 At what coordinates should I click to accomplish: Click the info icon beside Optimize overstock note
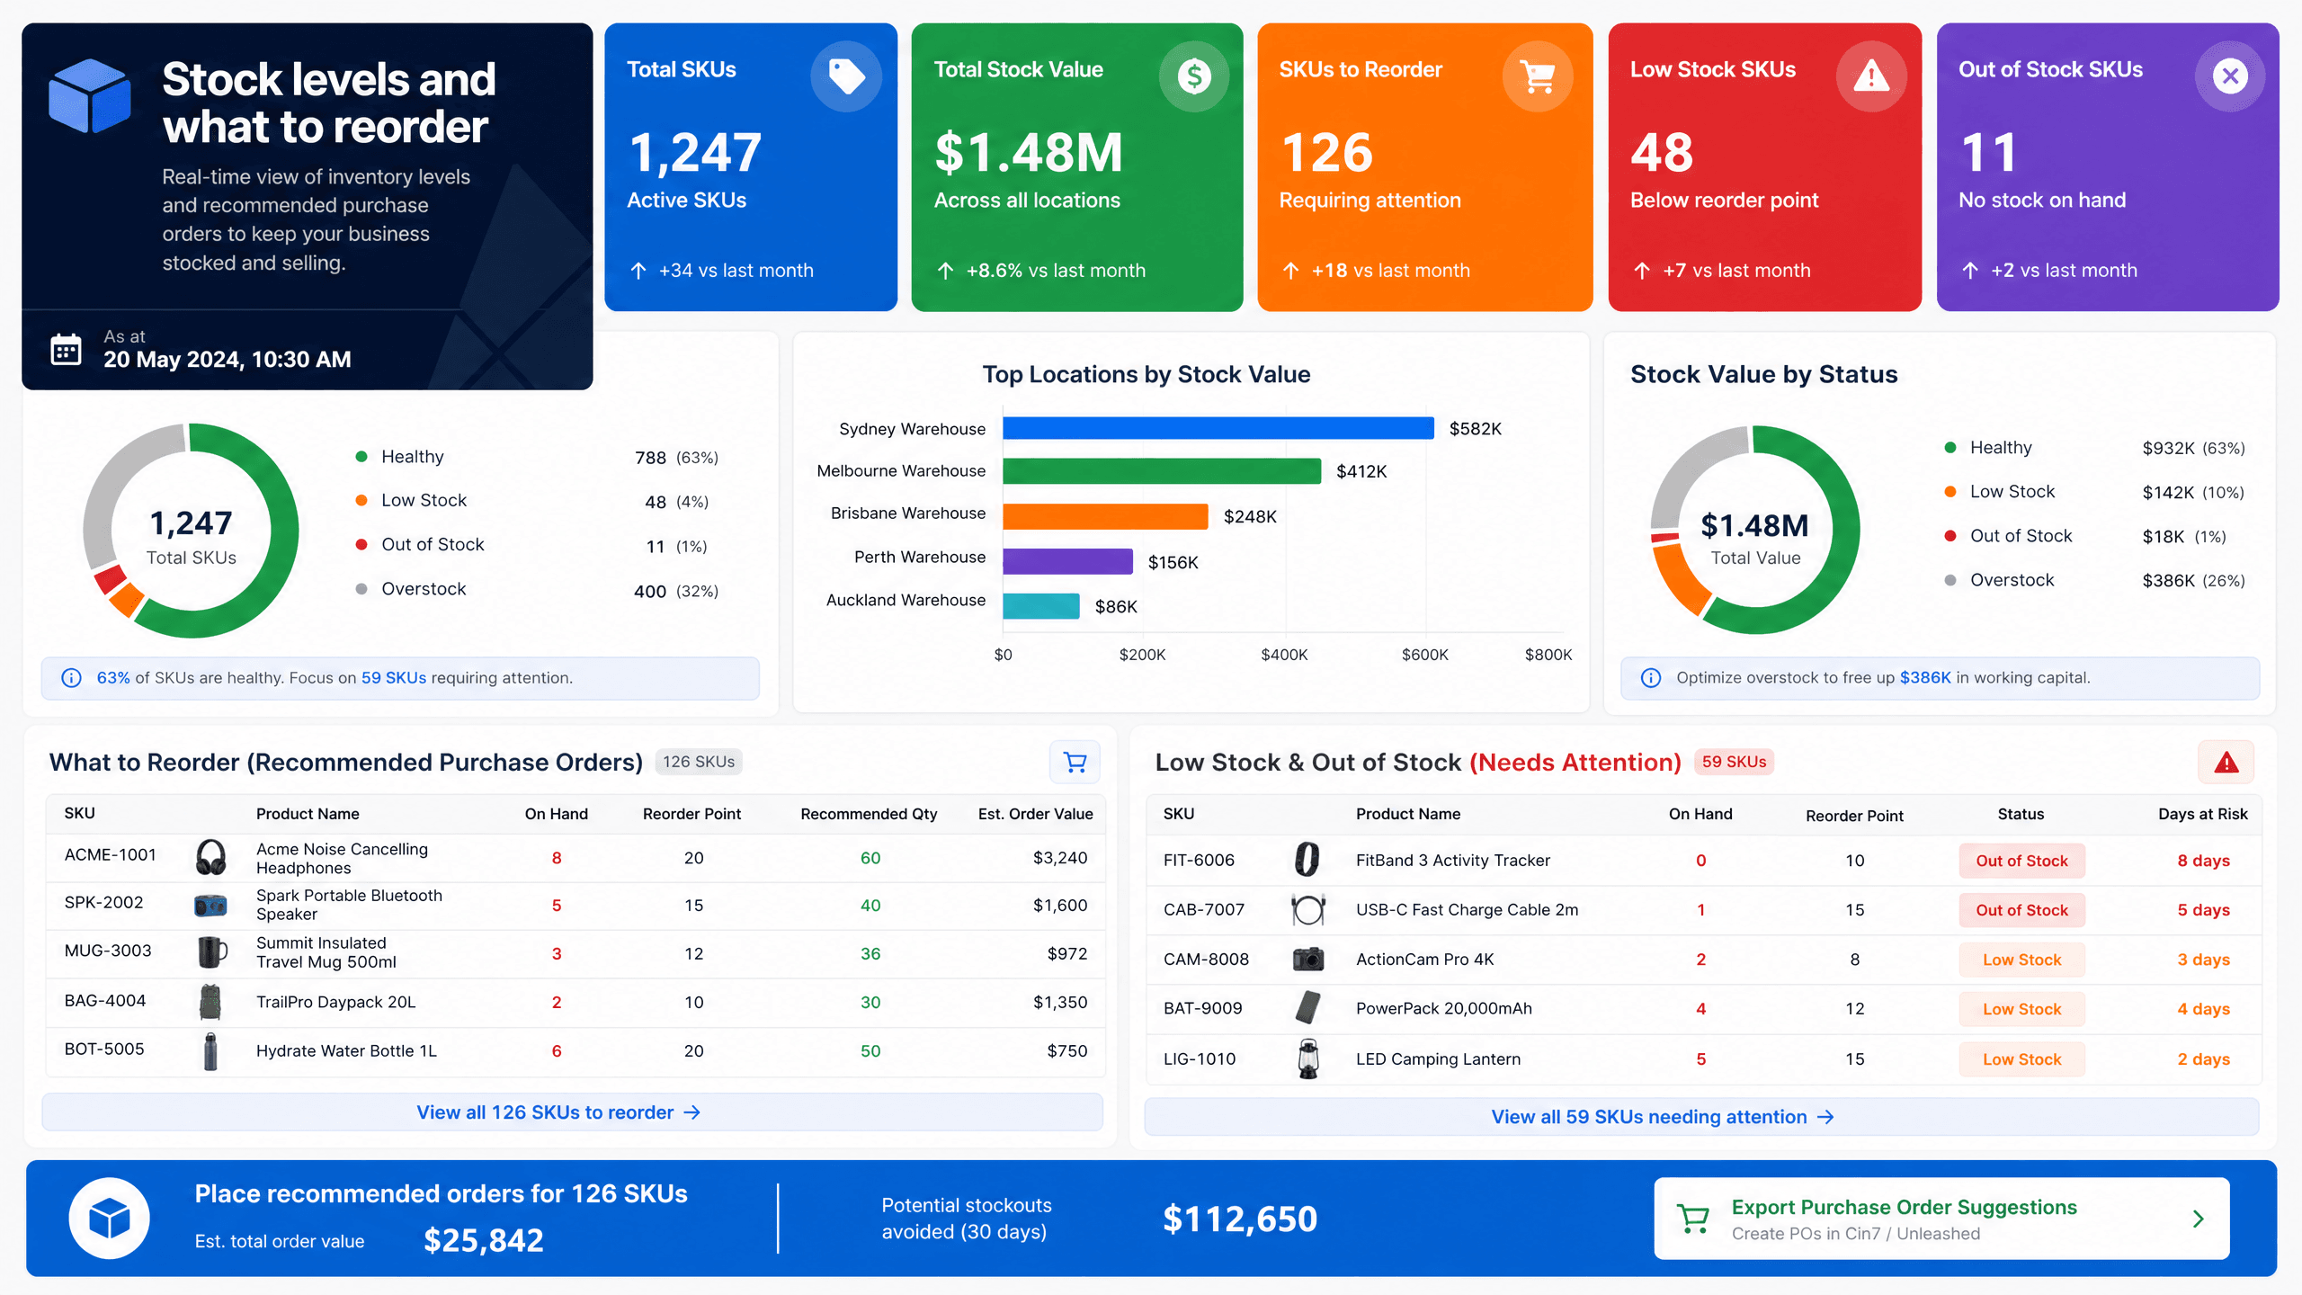(x=1651, y=678)
